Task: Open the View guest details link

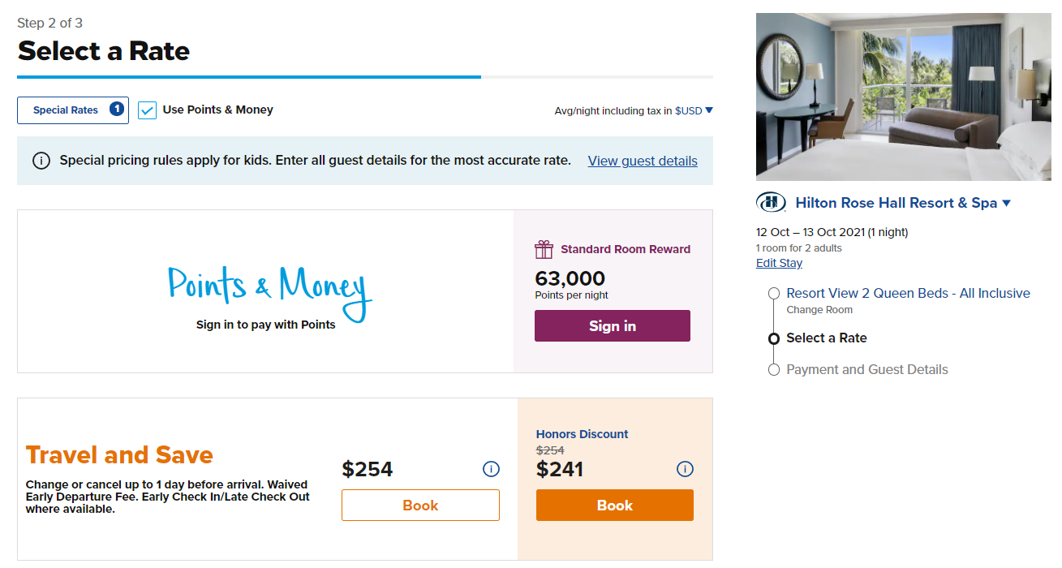Action: 642,160
